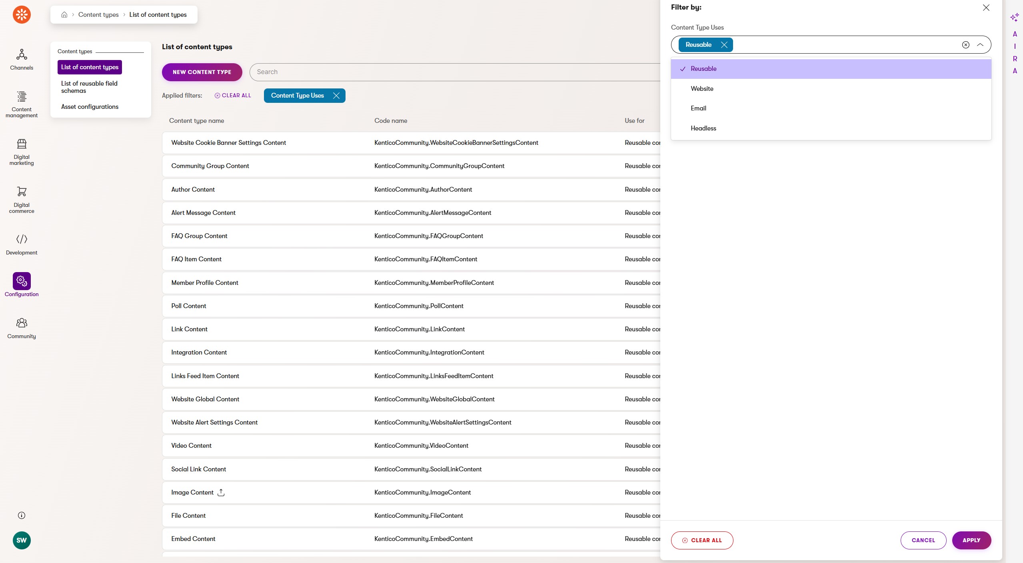
Task: Open the Digital marketing section
Action: tap(22, 152)
